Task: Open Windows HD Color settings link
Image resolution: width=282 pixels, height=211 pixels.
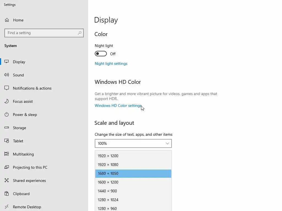Action: click(x=118, y=105)
